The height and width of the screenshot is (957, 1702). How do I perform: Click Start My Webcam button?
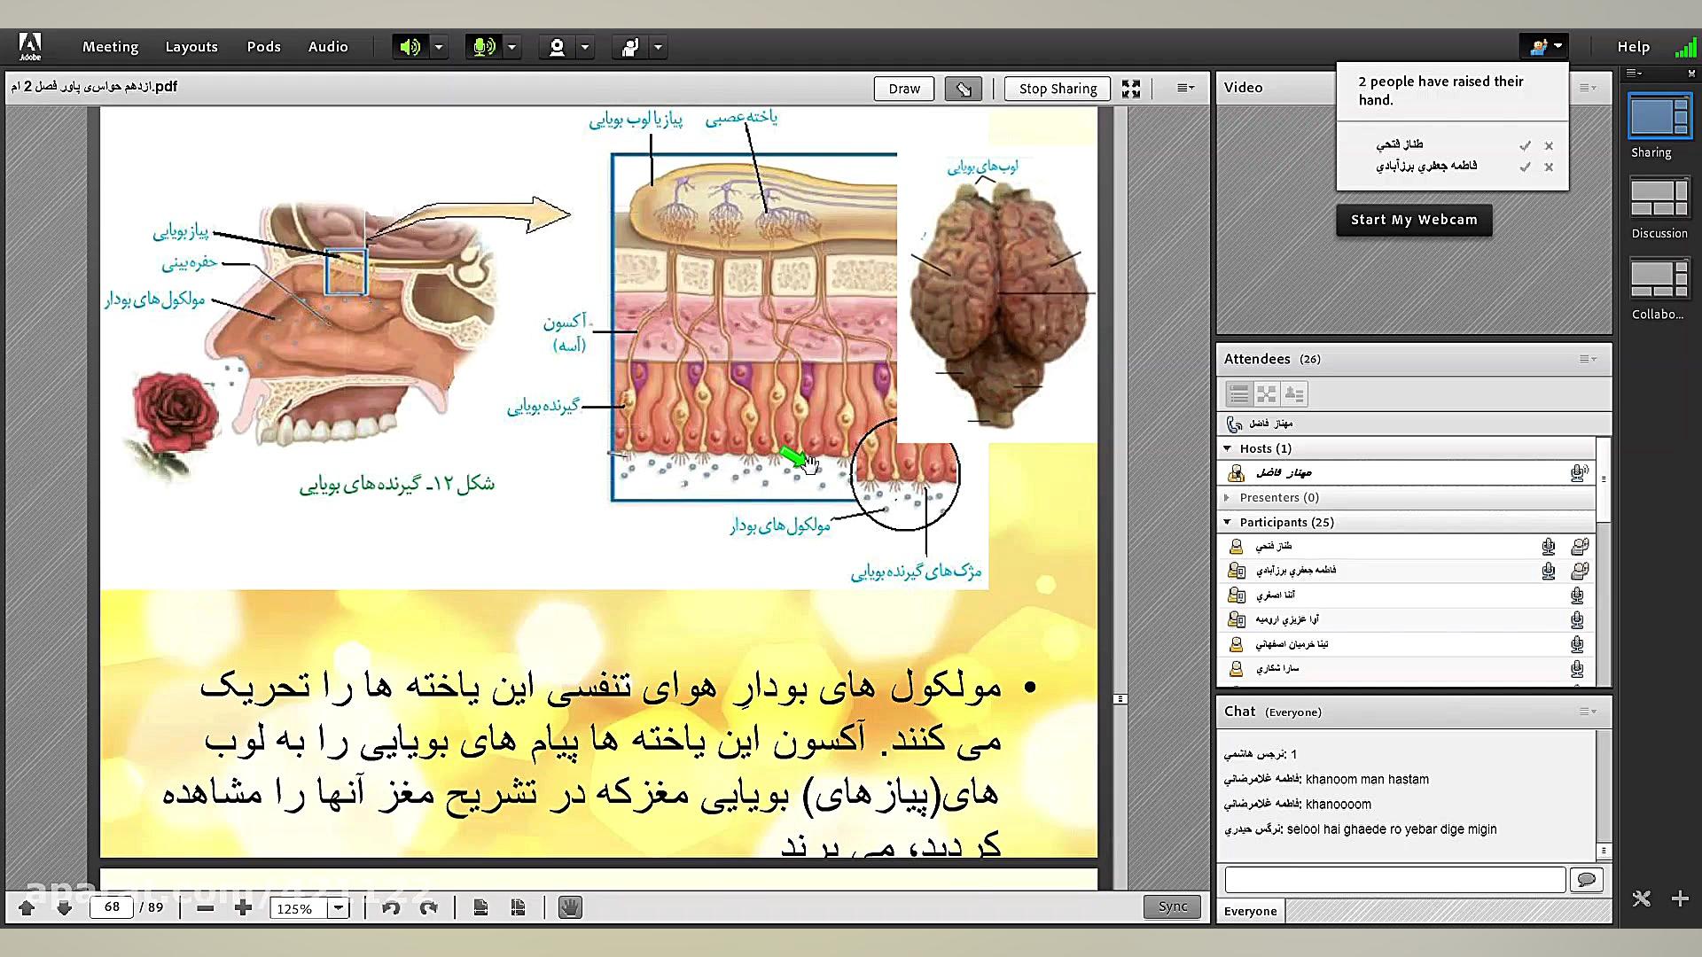(x=1414, y=220)
